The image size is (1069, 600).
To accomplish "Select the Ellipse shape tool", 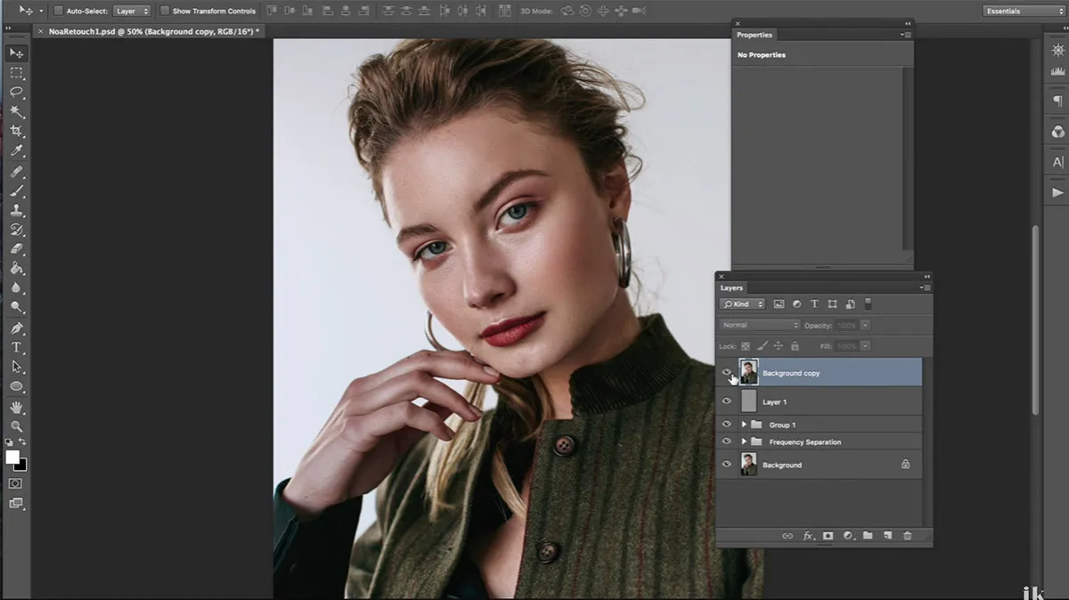I will tap(16, 386).
